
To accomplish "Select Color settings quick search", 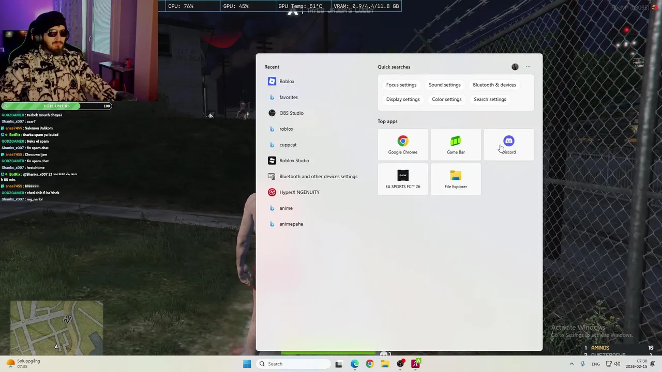I will click(x=447, y=99).
